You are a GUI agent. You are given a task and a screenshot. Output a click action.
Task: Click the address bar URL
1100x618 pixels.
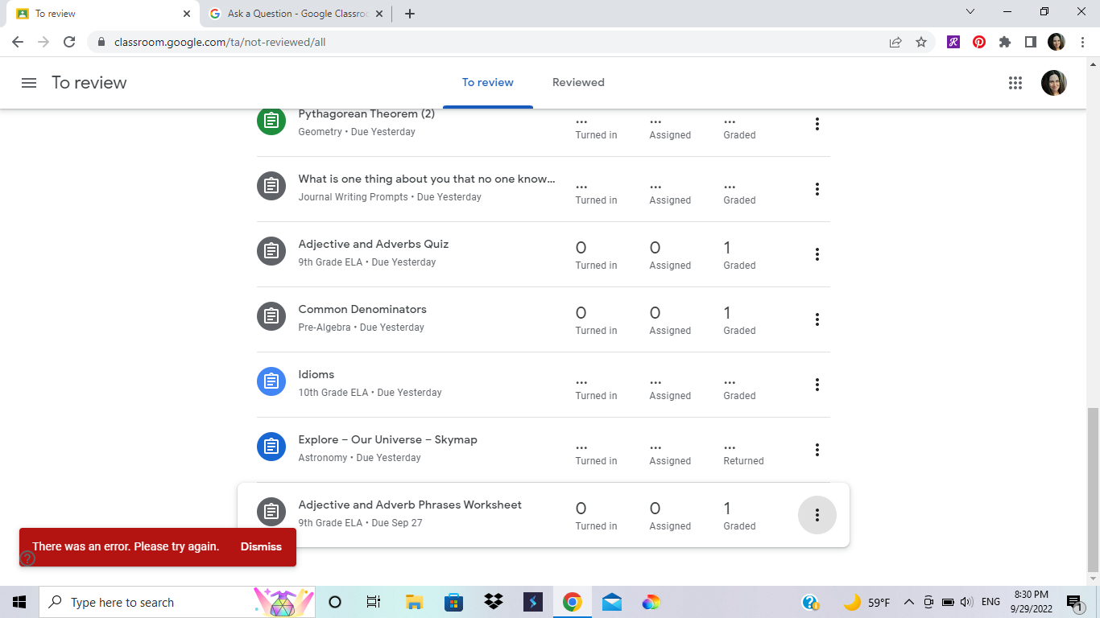click(220, 42)
